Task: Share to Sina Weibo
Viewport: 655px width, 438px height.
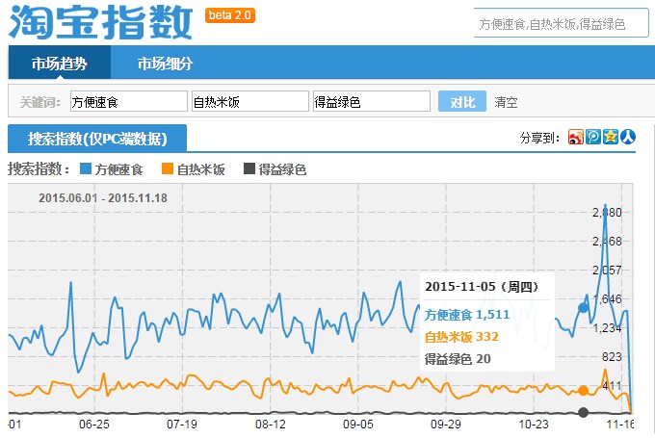Action: 575,138
